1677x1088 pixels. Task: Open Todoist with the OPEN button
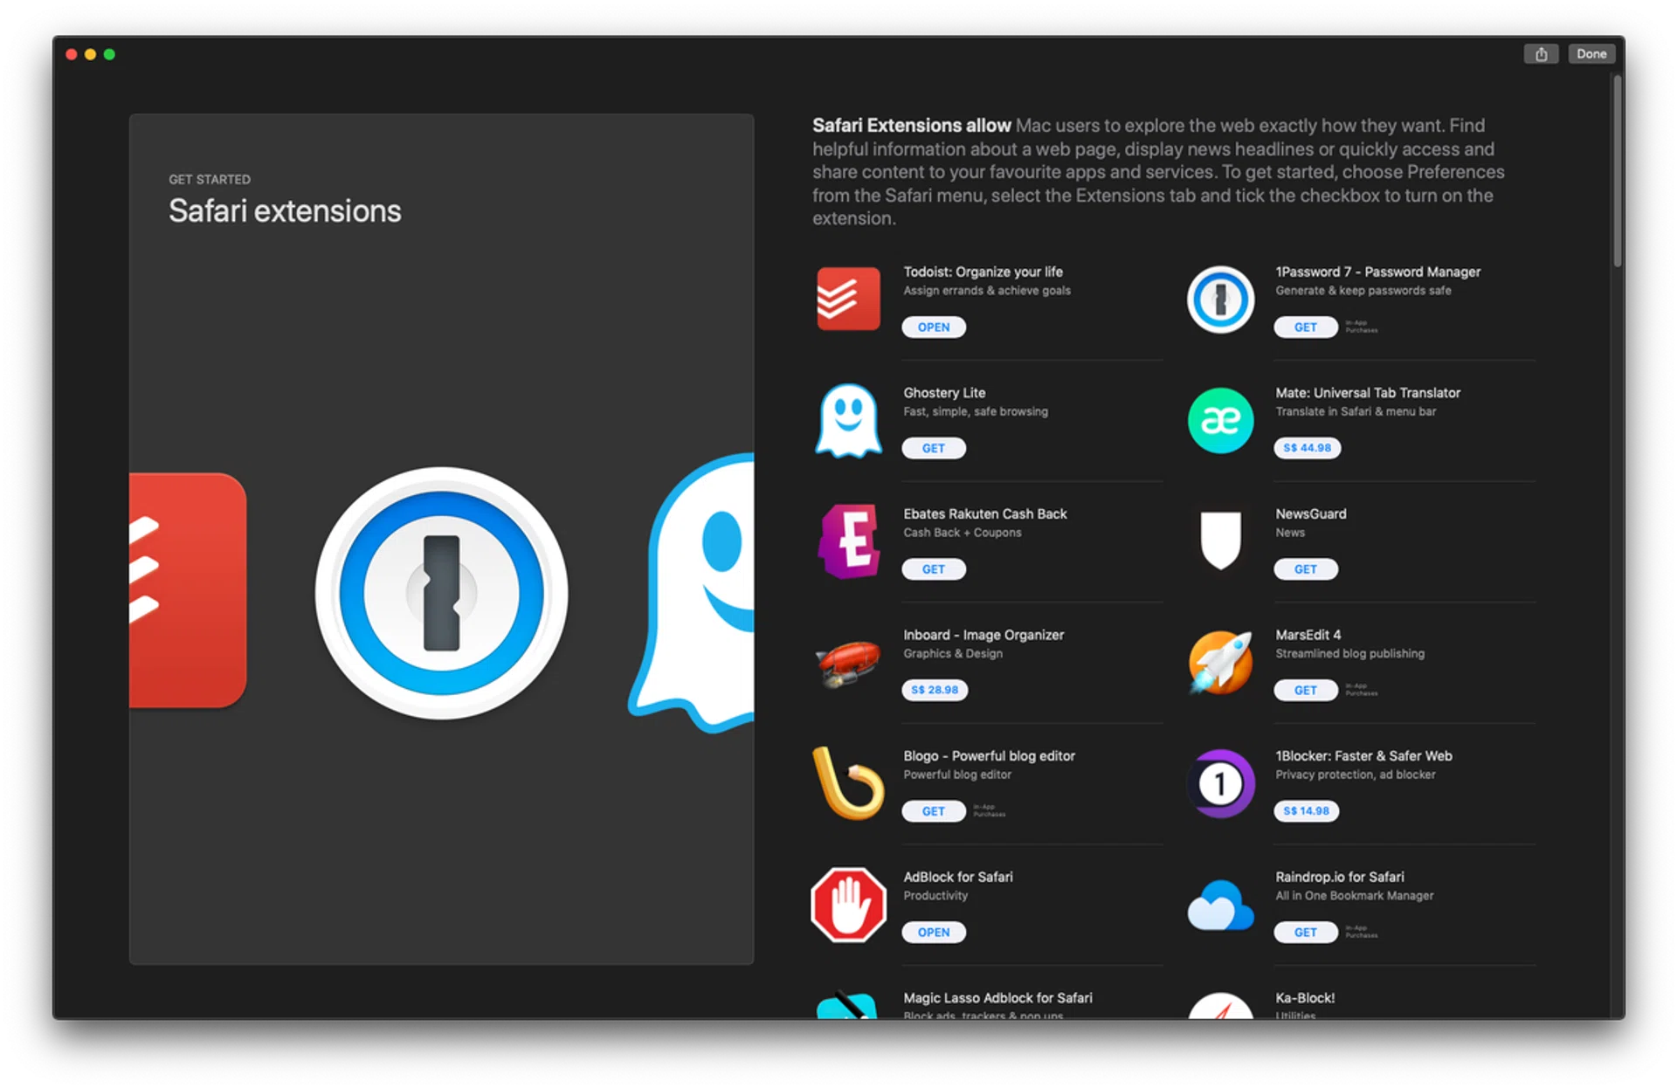(x=933, y=327)
